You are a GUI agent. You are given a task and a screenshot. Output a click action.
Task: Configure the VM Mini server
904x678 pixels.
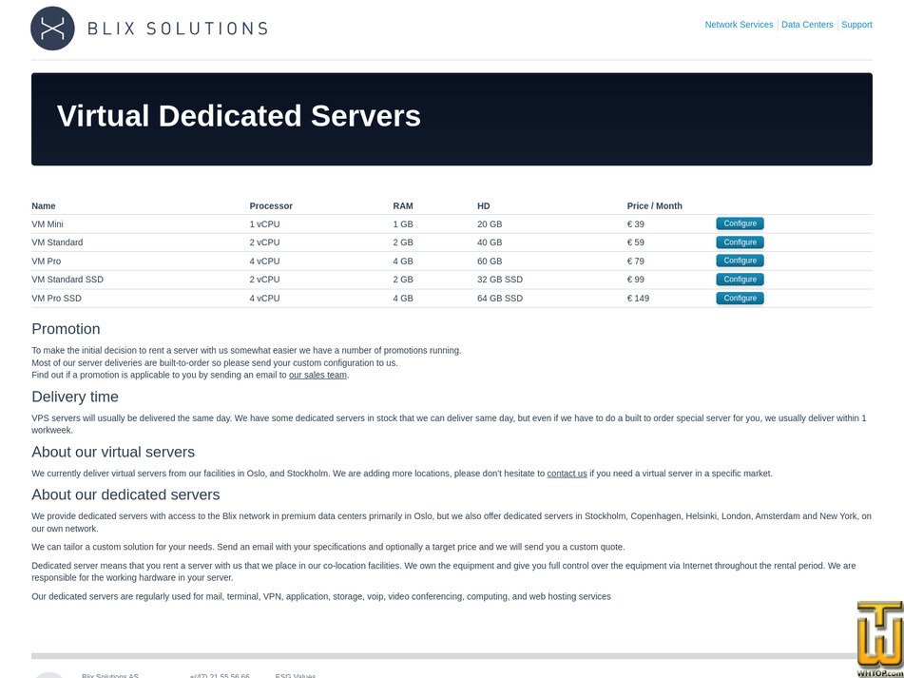click(x=740, y=223)
